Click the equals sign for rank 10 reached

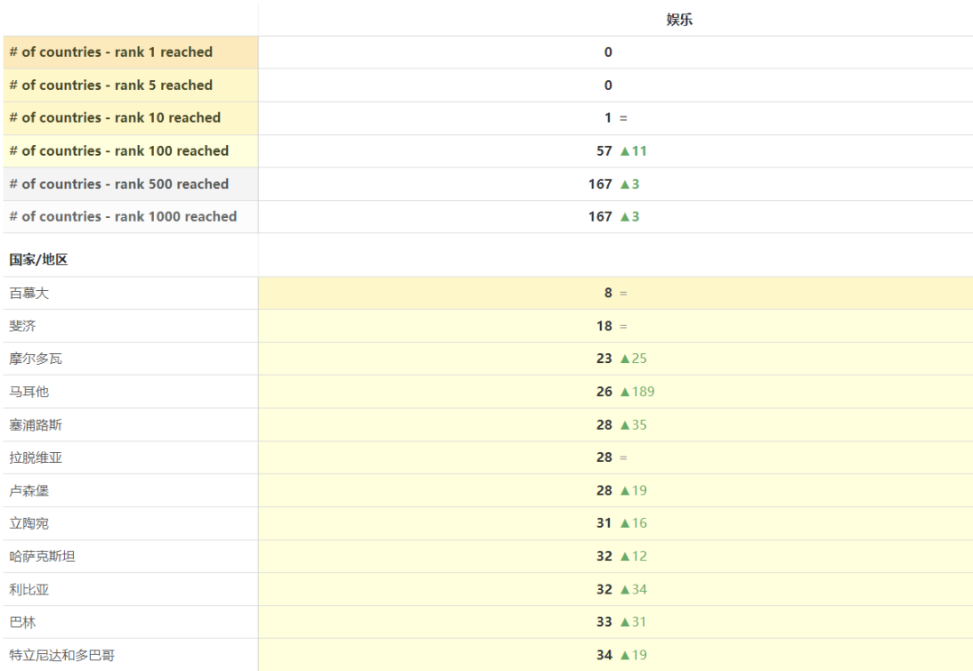(623, 118)
